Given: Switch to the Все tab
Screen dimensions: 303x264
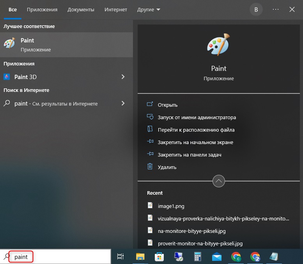Looking at the screenshot, I should (x=12, y=9).
